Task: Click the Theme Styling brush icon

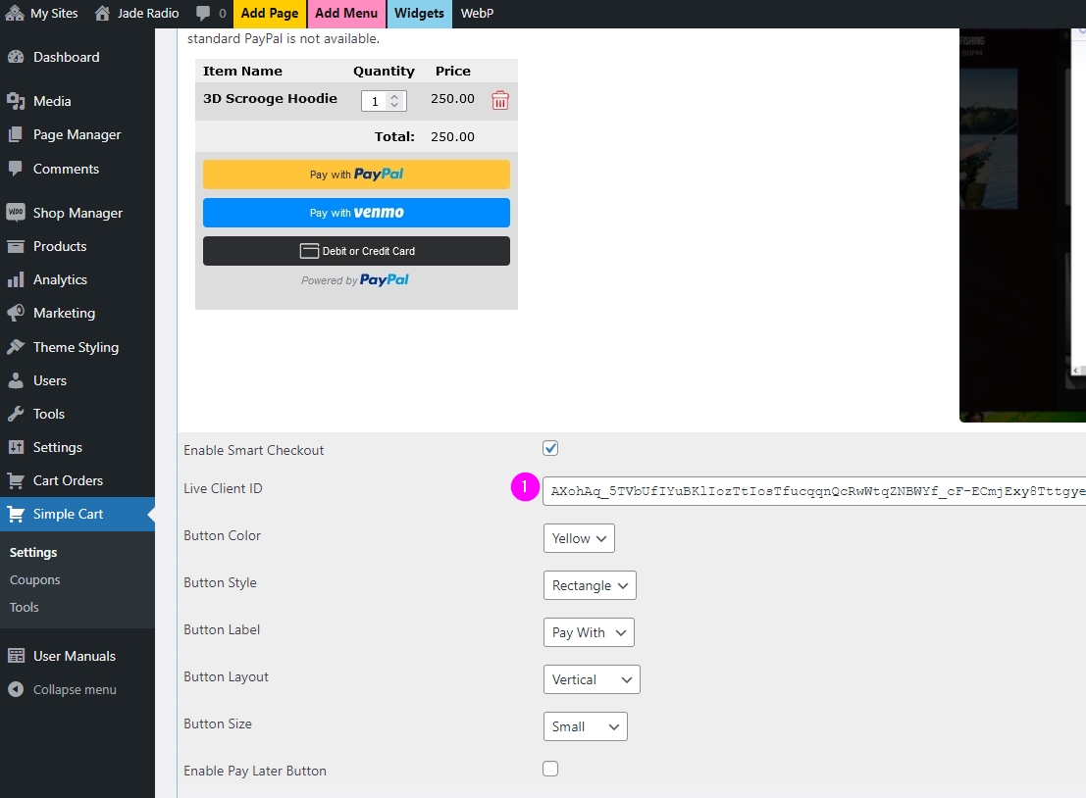Action: 16,347
